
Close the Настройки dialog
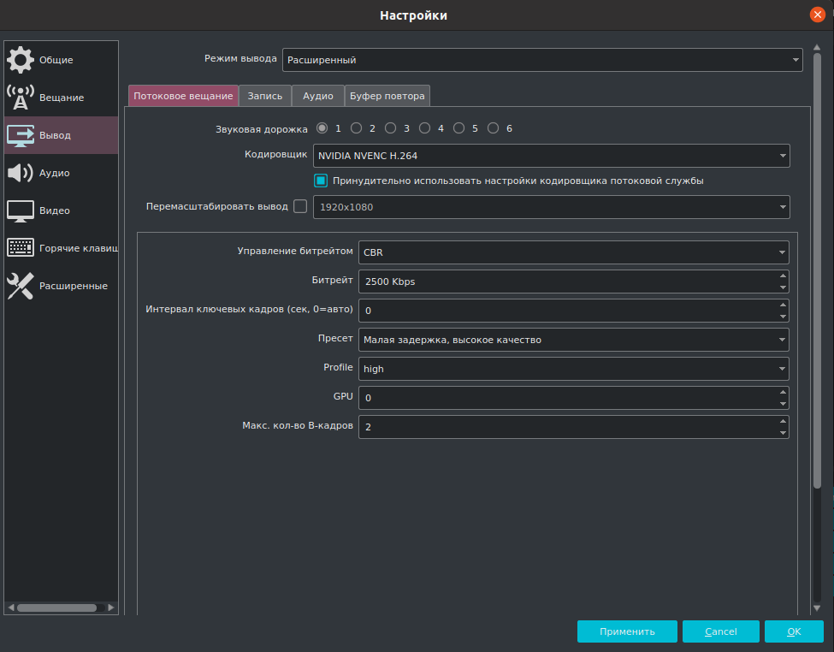[817, 15]
